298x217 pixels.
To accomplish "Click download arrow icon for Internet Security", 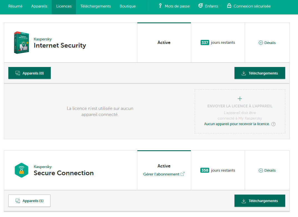I will coord(243,73).
